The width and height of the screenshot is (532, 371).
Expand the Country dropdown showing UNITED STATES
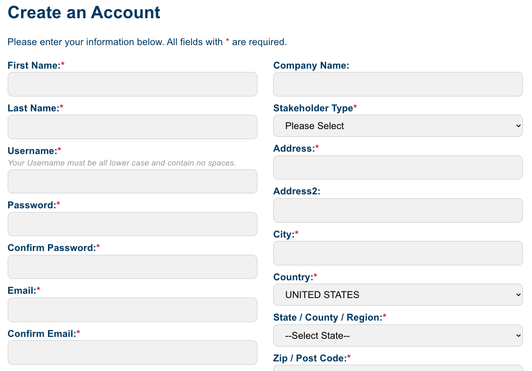click(x=398, y=295)
